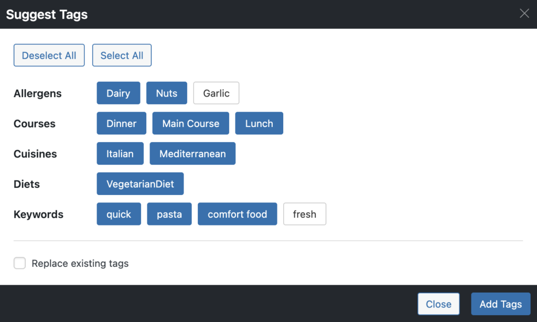
Task: Toggle the pasta keyword tag
Action: [169, 214]
